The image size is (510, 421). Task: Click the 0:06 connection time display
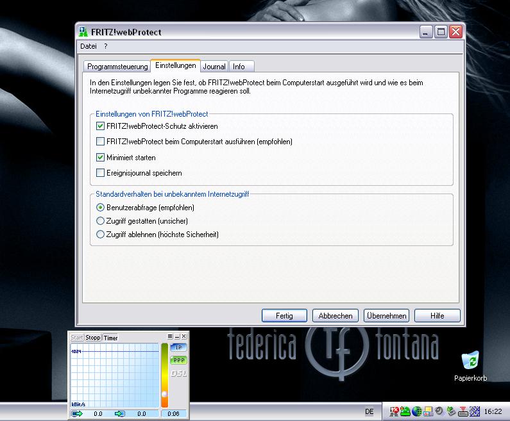coord(173,413)
